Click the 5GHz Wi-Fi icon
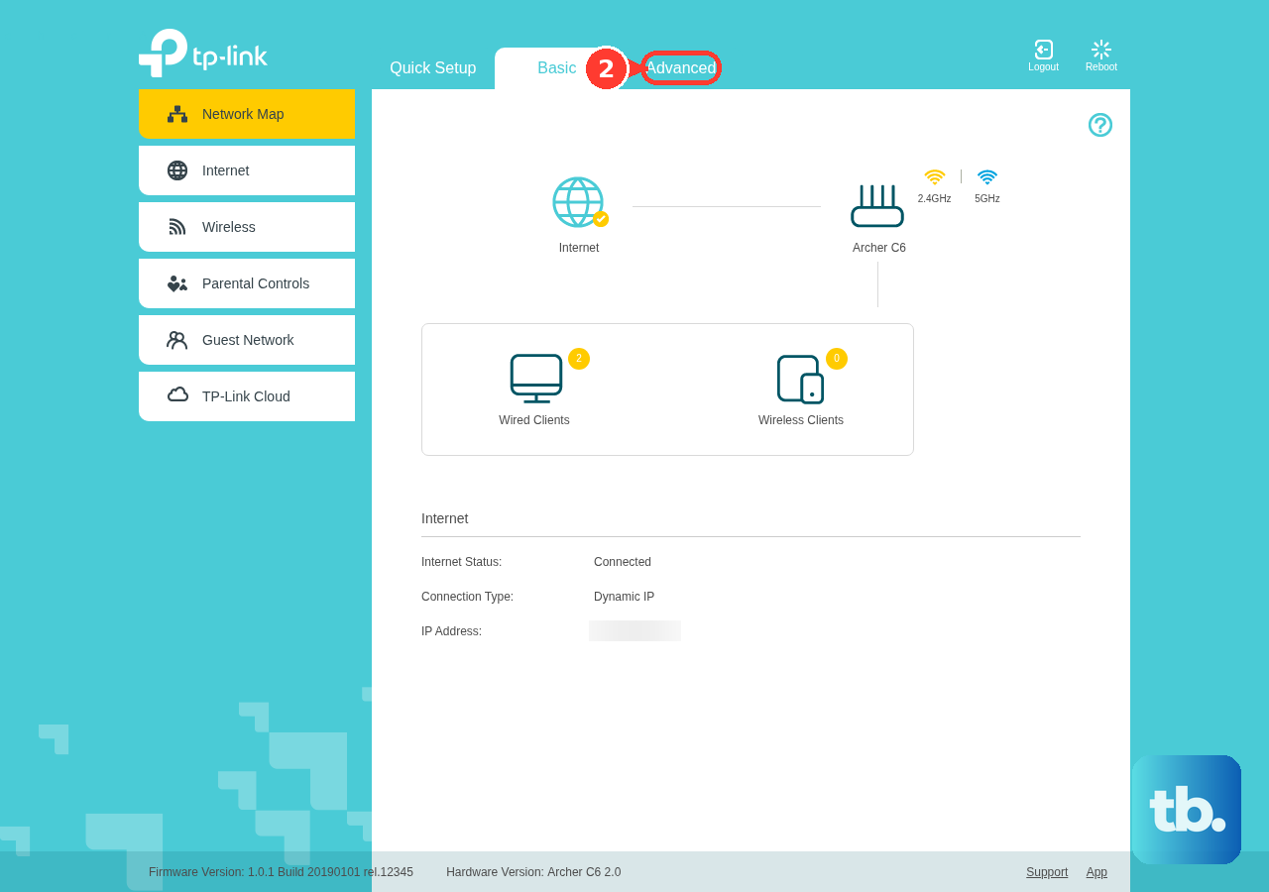The image size is (1269, 892). [987, 176]
